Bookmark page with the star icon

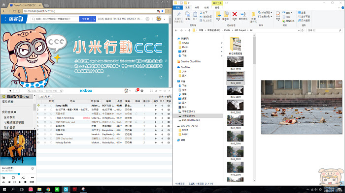[163, 11]
